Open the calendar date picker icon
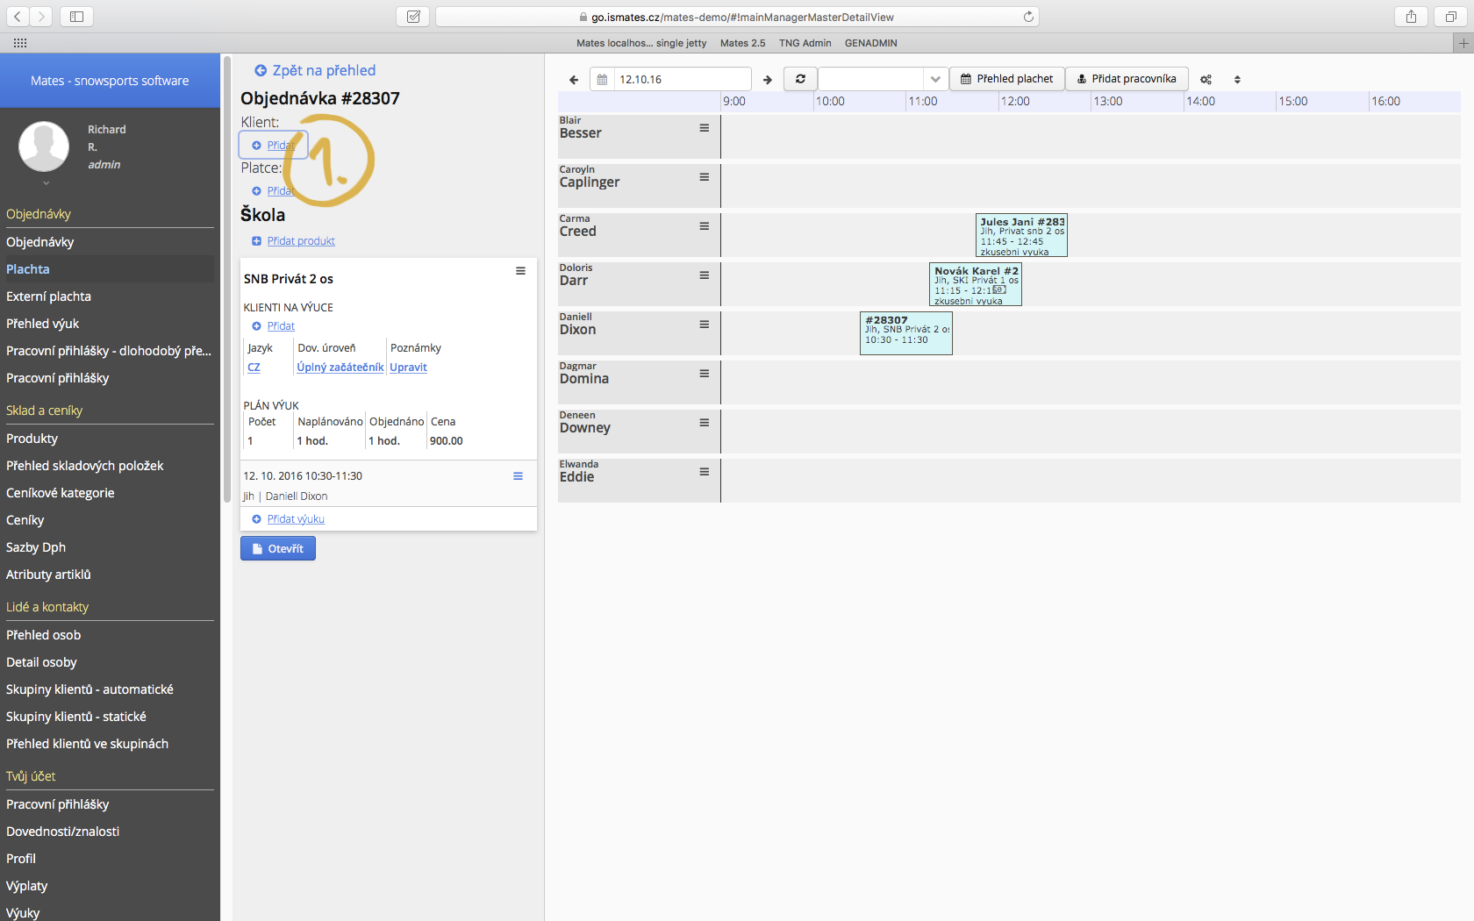Screen dimensions: 1474x921 point(602,80)
